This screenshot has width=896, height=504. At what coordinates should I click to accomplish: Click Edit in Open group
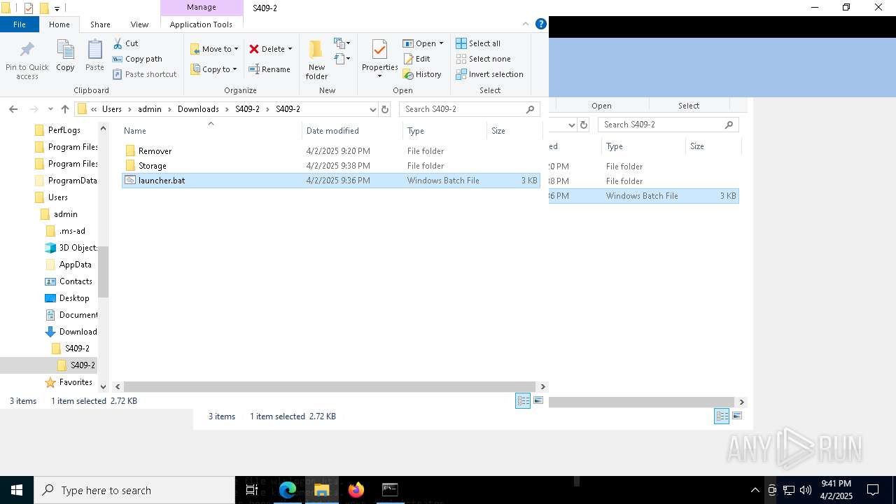(416, 59)
